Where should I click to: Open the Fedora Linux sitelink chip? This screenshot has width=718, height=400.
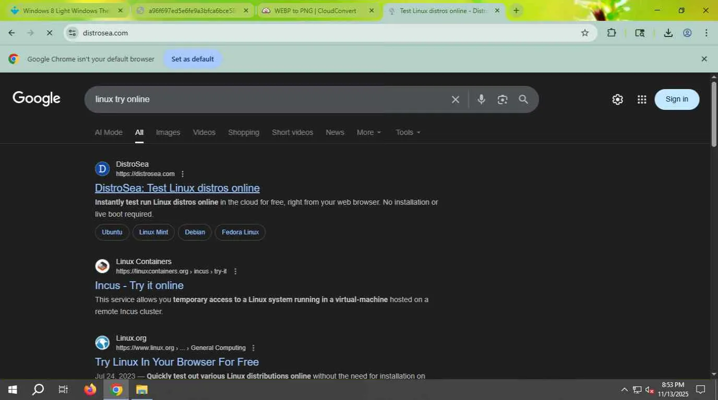pos(241,232)
